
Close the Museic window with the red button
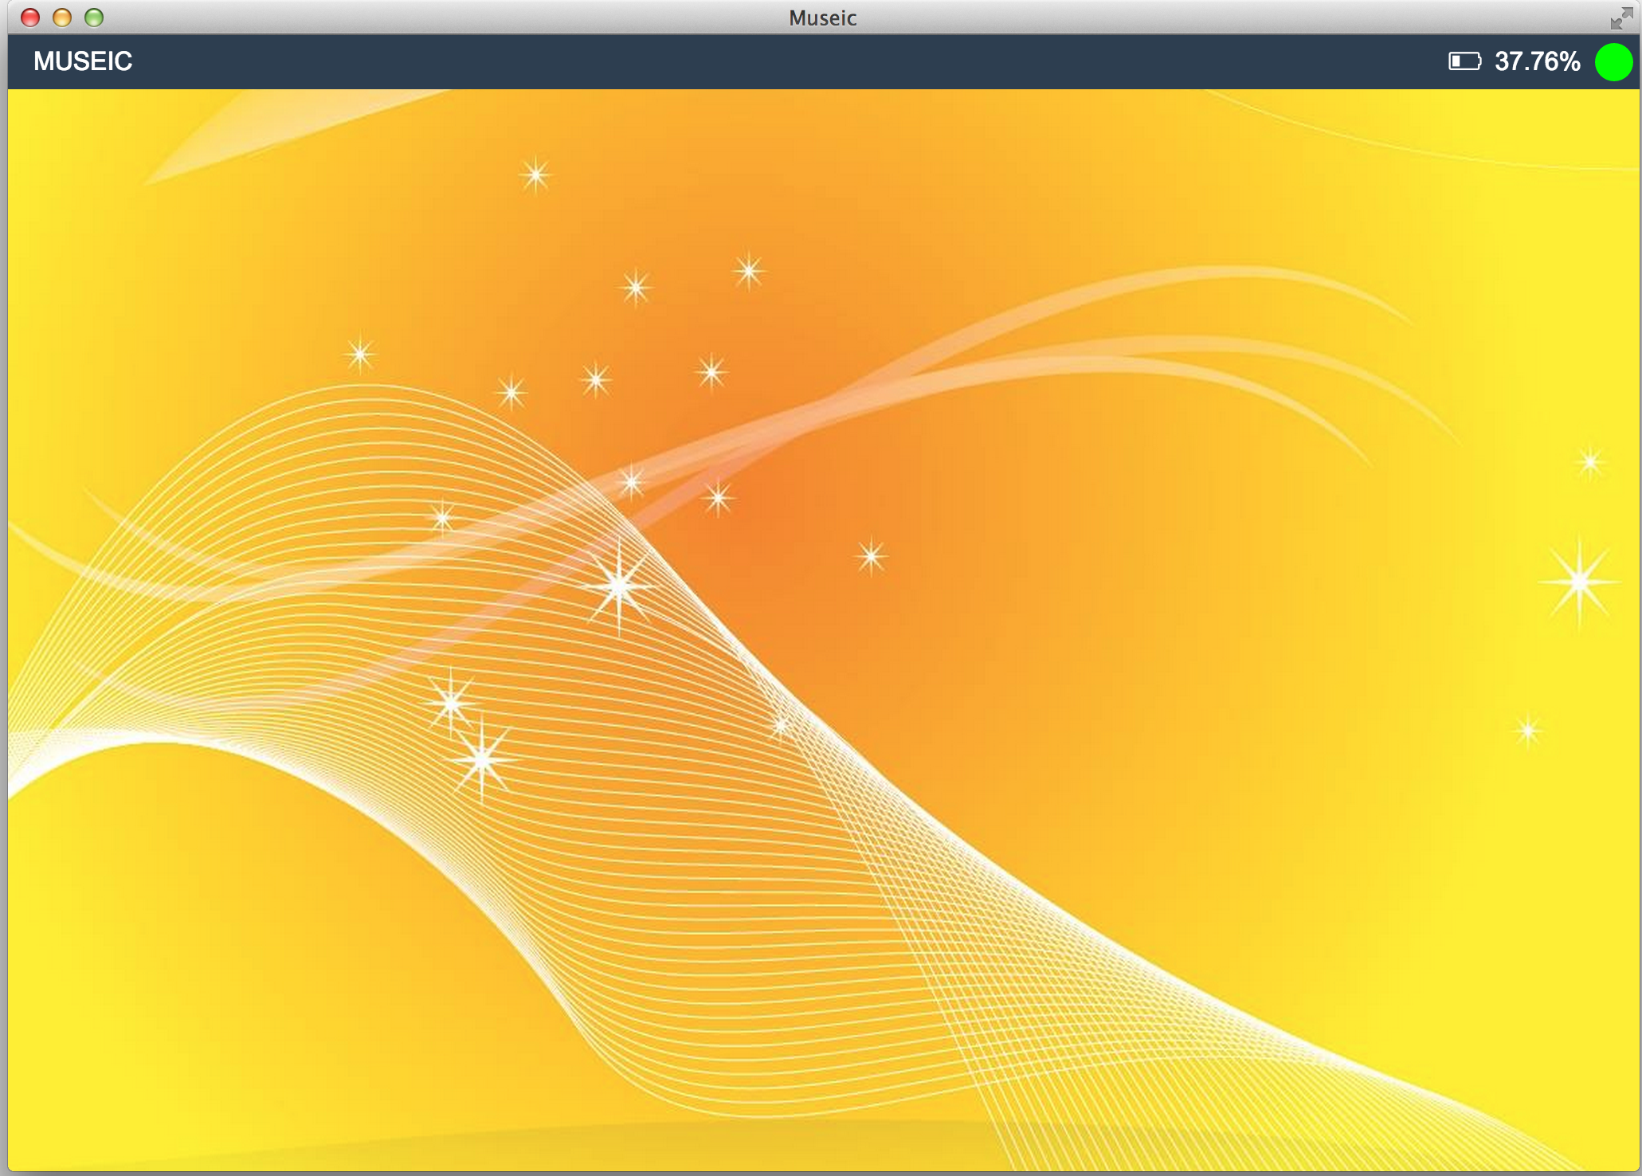[x=30, y=18]
